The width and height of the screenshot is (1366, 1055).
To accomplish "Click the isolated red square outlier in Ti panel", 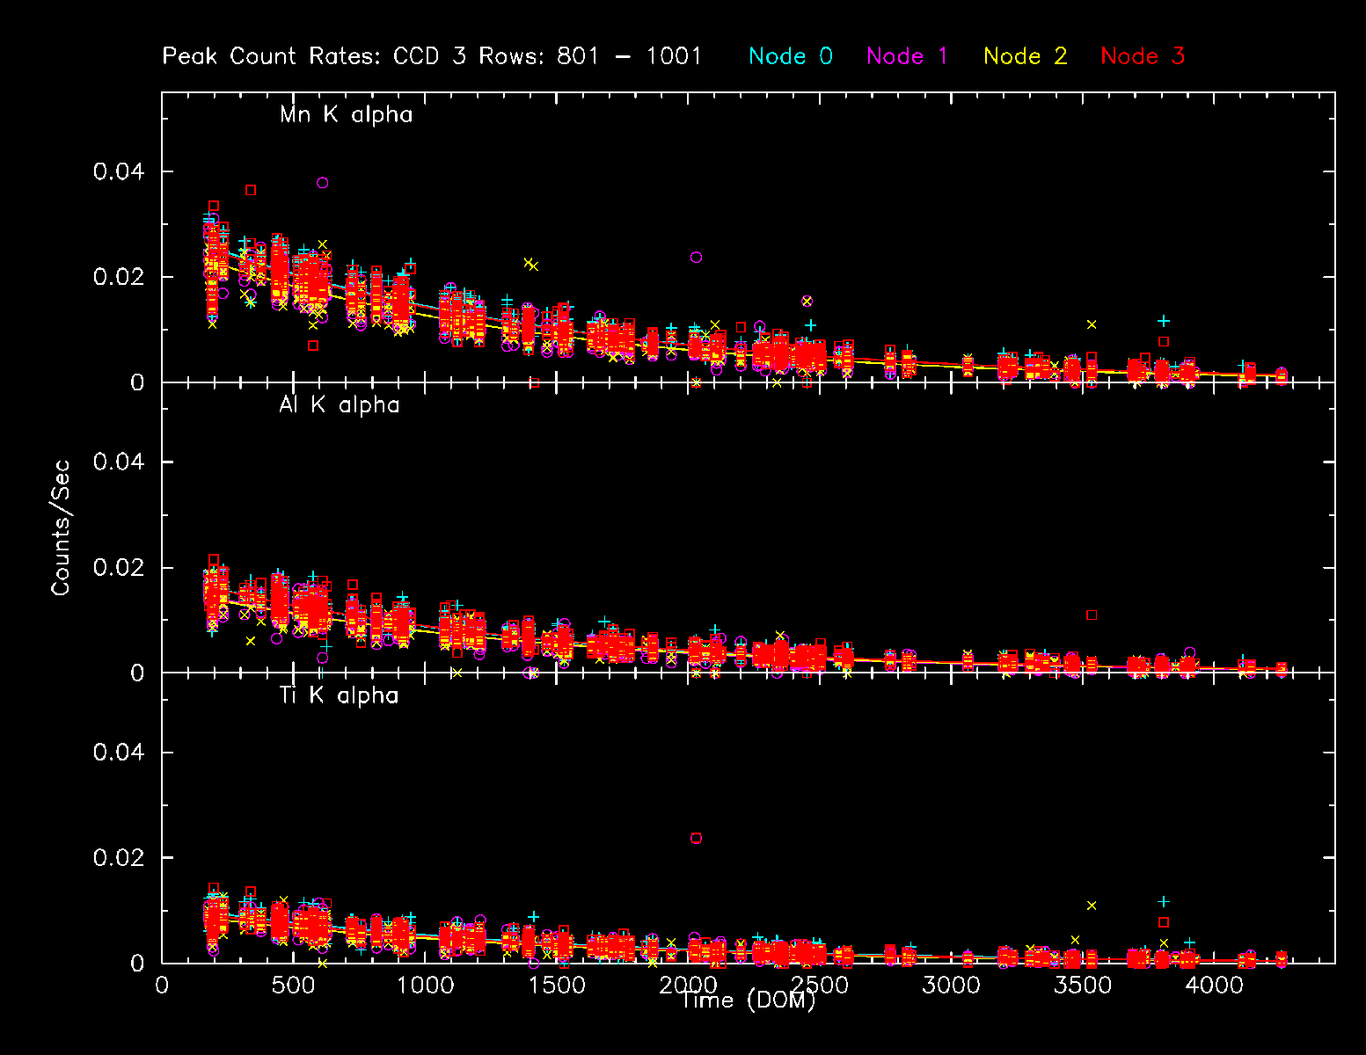I will coord(696,838).
